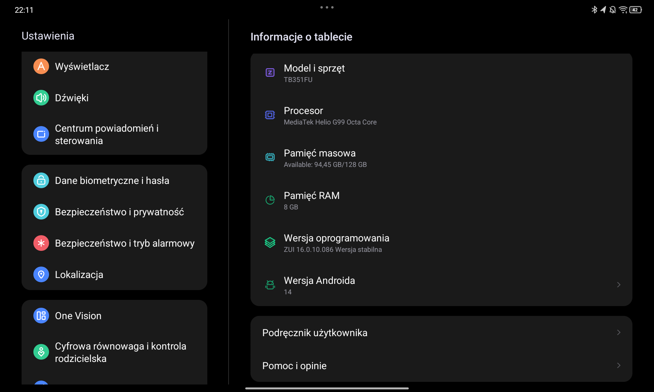654x392 pixels.
Task: Open the three-dot handle at top center
Action: (x=327, y=7)
